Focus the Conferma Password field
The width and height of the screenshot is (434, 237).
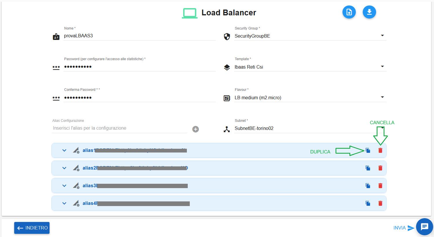coord(140,98)
